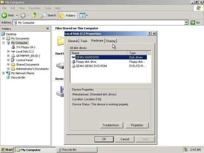Click the My Documents folder icon
This screenshot has width=204, height=153.
pos(8,38)
